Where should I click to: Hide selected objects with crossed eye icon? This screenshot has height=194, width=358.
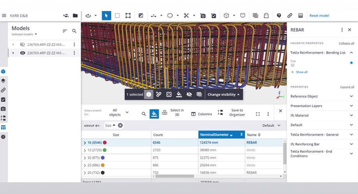click(x=189, y=95)
